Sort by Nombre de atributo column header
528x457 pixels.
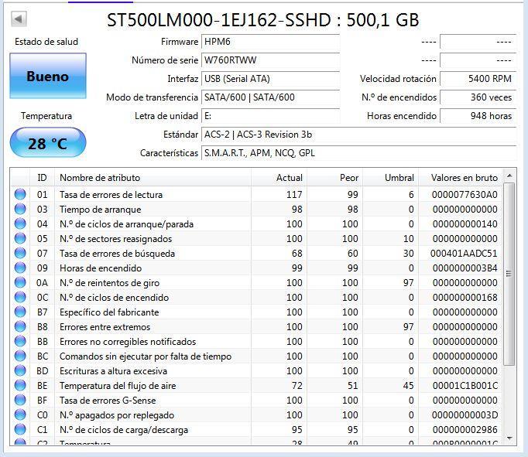153,177
